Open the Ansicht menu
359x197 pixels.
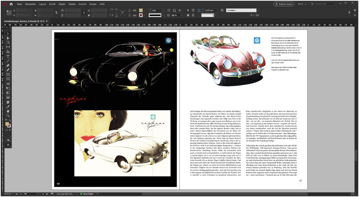click(82, 4)
